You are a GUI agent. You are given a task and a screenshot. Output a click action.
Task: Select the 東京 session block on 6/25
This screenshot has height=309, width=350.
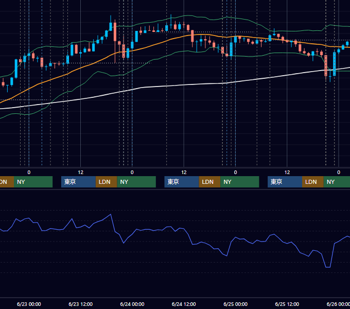click(x=285, y=182)
